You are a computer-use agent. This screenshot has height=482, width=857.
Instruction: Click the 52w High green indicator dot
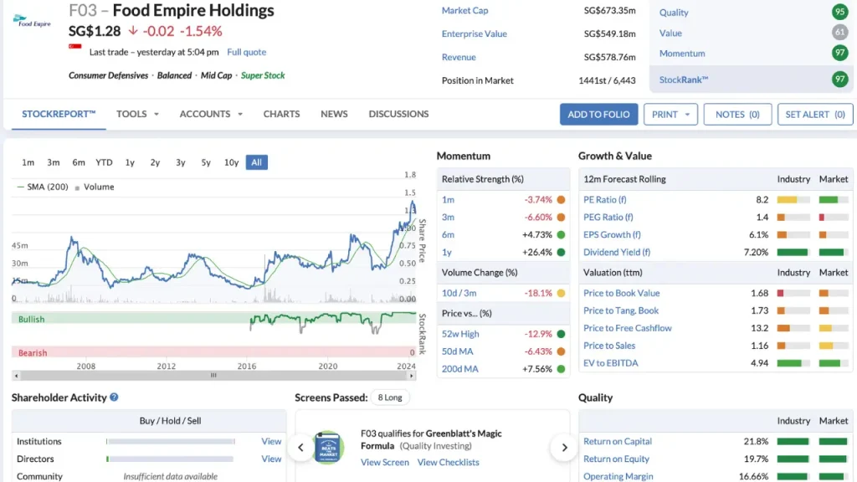(x=561, y=334)
